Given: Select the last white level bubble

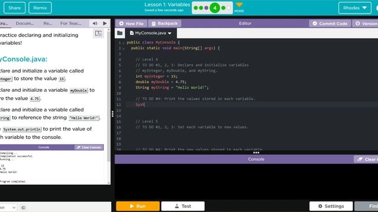Looking at the screenshot, I should [x=229, y=8].
